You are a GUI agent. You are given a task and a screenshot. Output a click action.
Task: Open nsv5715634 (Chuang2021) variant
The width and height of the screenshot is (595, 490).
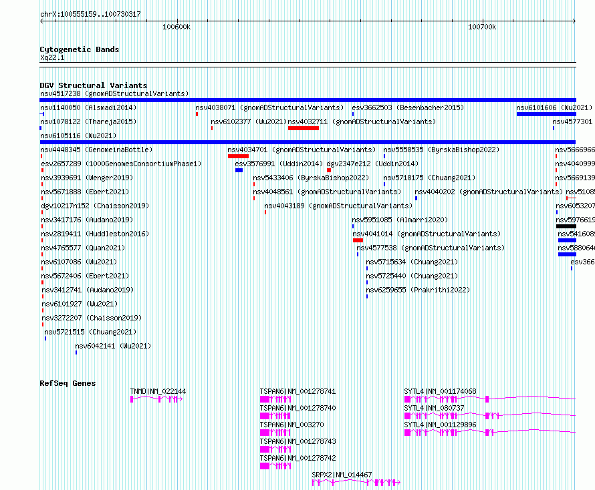(x=412, y=262)
